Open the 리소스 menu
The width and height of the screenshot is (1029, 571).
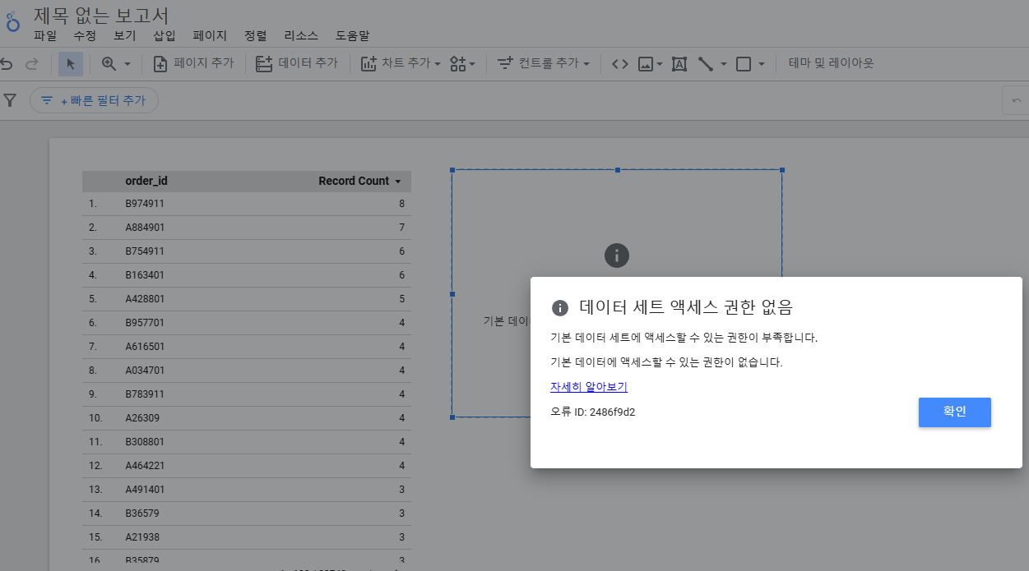coord(301,36)
